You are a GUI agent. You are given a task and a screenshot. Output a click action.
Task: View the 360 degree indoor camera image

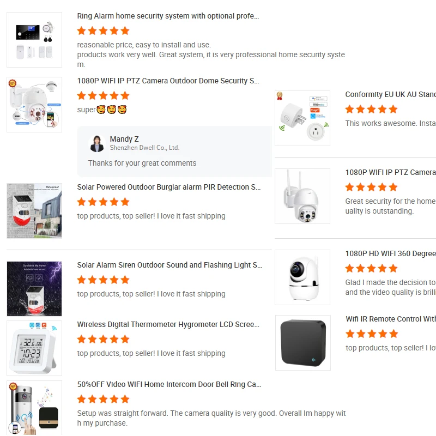tap(302, 277)
